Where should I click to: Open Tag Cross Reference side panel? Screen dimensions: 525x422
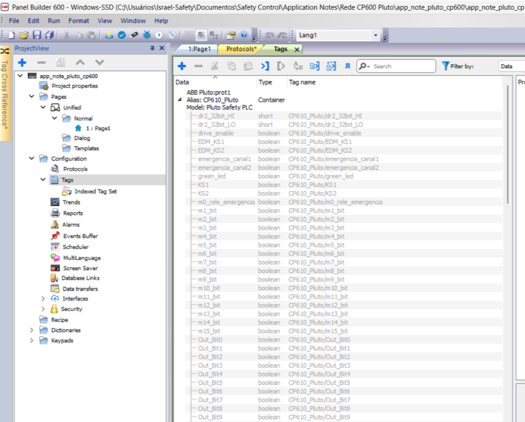pyautogui.click(x=5, y=92)
